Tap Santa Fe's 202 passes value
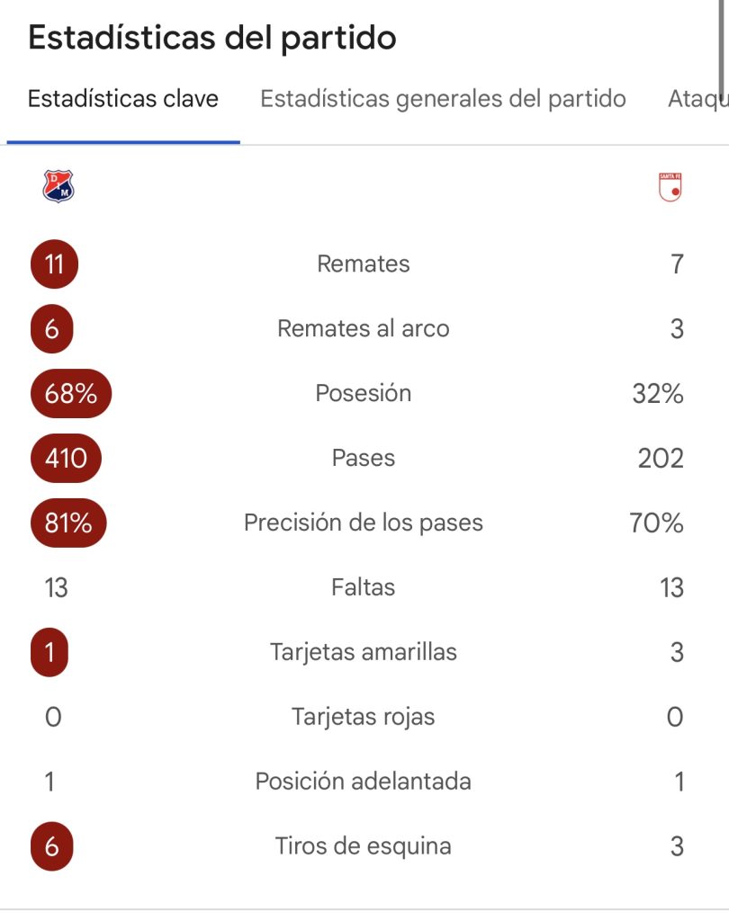Viewport: 729px width, 921px height. click(x=661, y=458)
